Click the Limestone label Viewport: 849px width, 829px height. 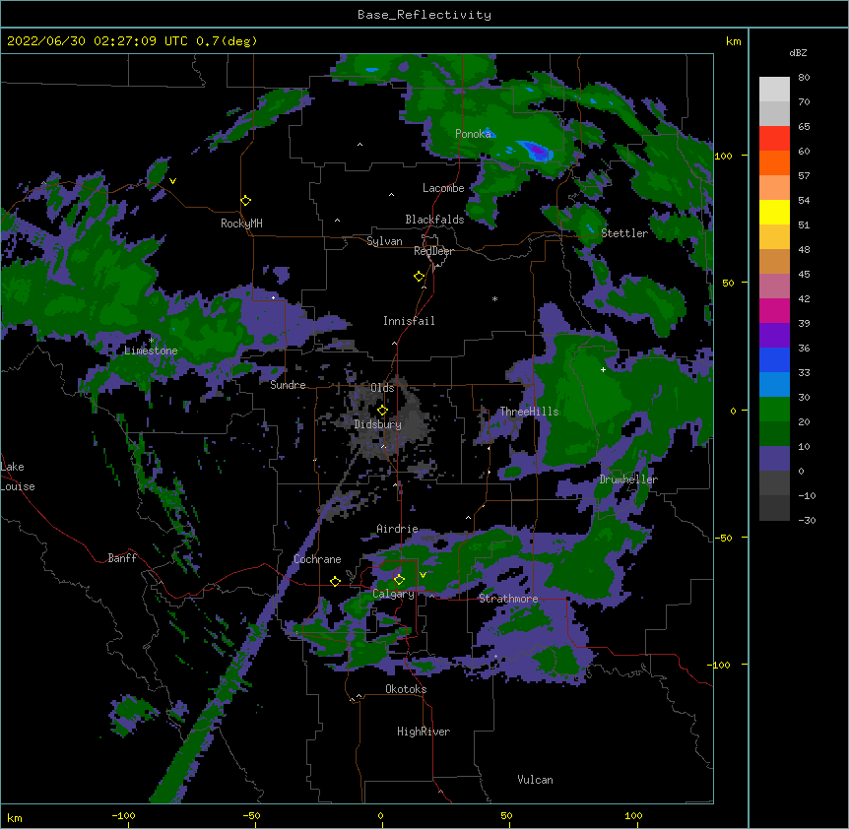151,351
